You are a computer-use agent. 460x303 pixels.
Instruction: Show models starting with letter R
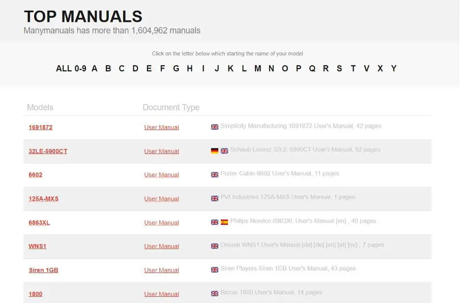point(326,69)
